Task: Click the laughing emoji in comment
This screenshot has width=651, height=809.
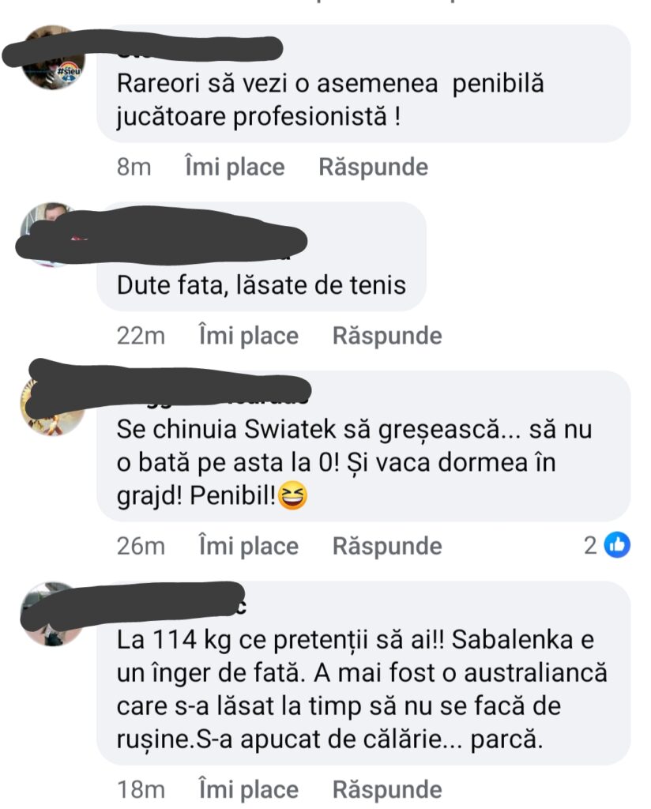Action: pos(292,496)
